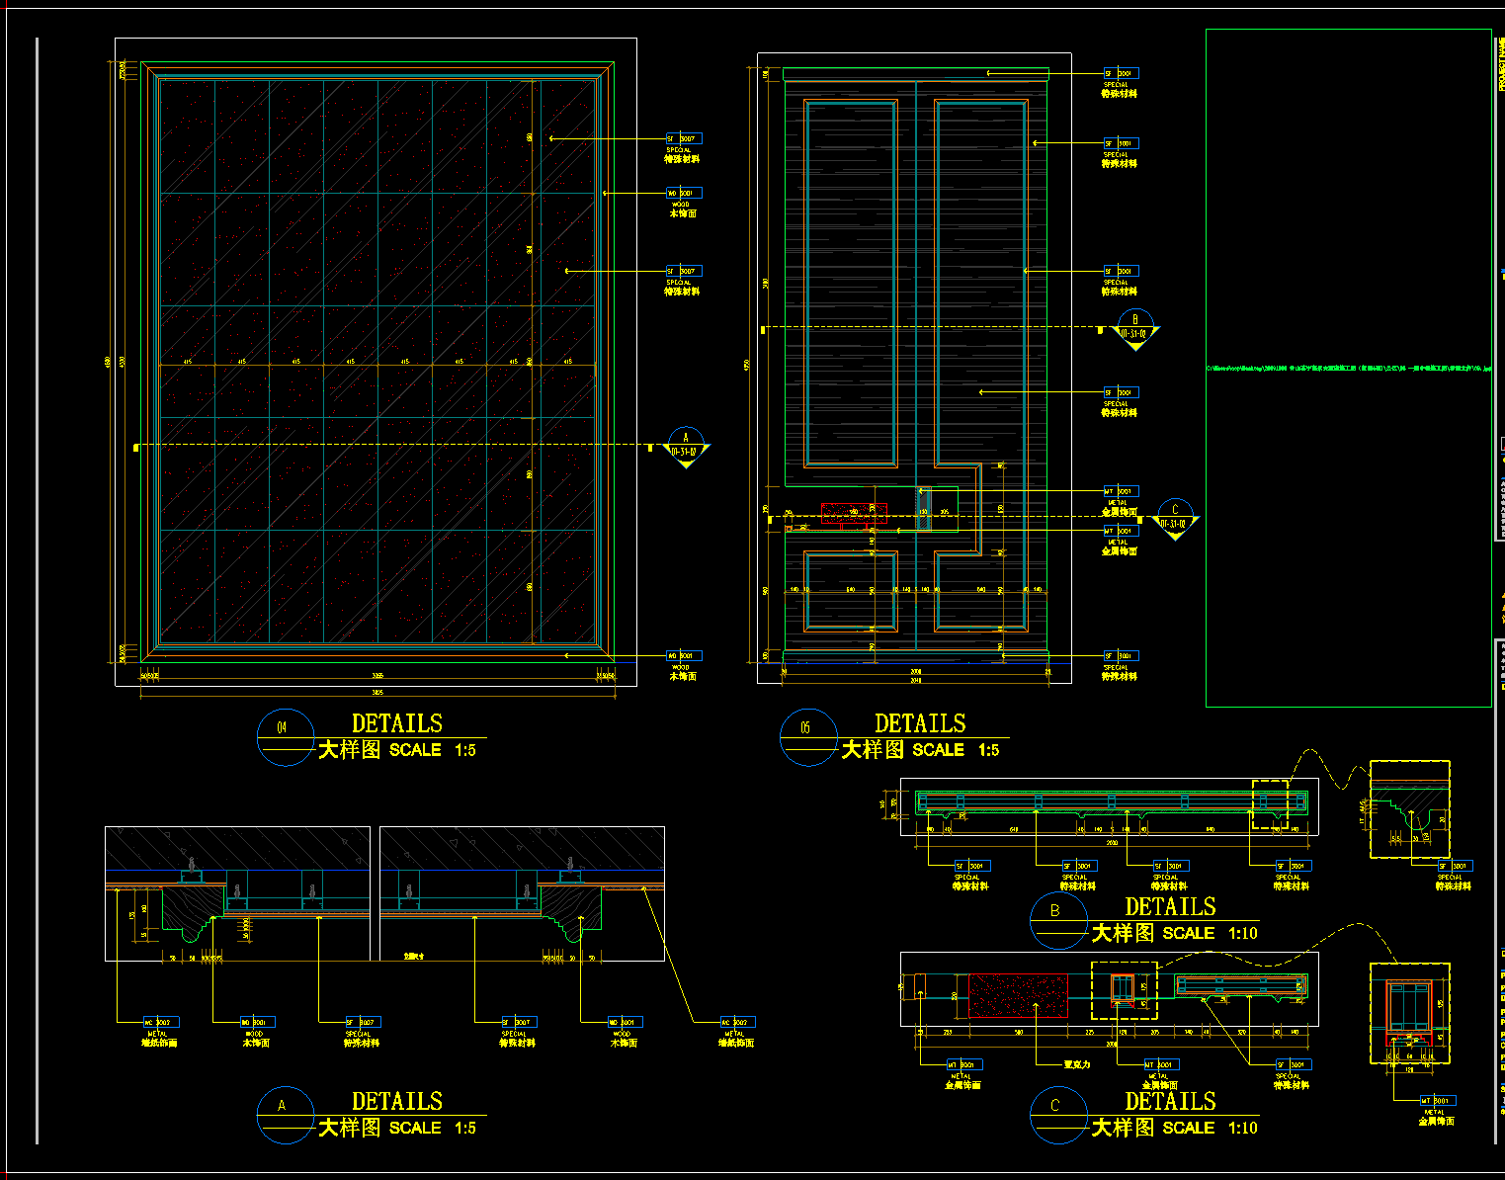Click the green file path text in right panel

pos(1349,368)
